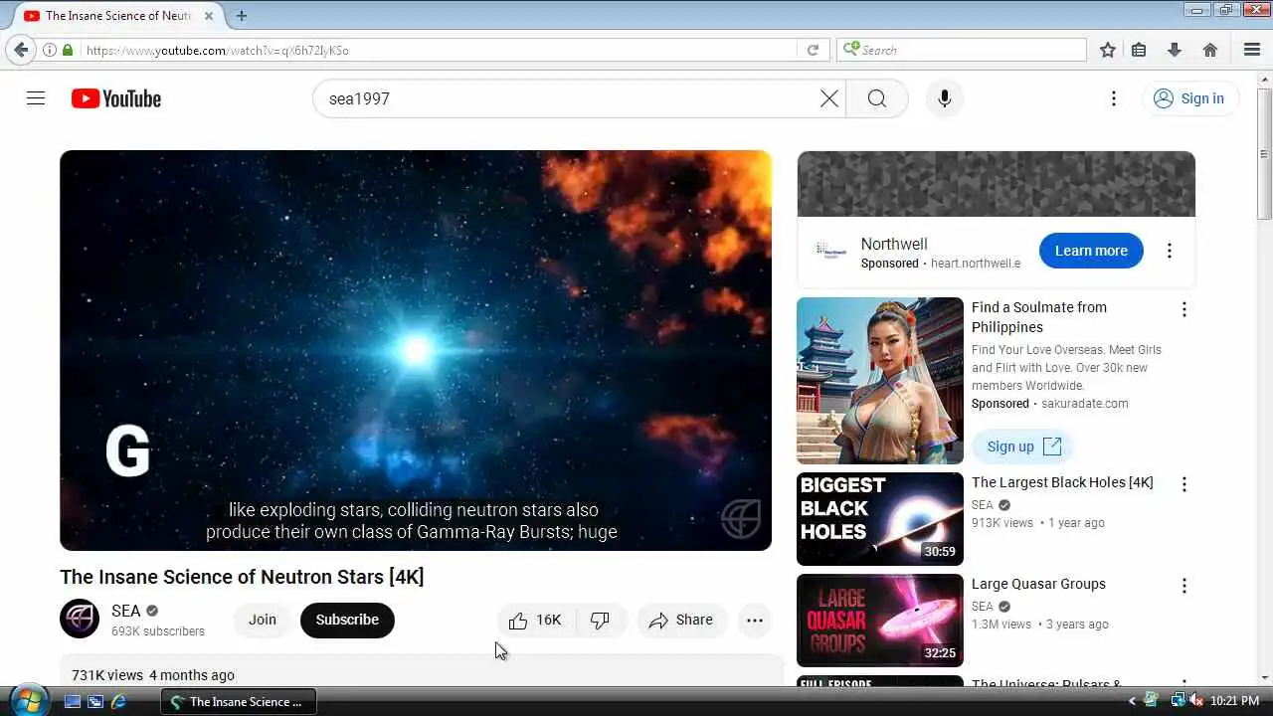Open the Large Quasar Groups title link
Screen dimensions: 1273x716
(x=1038, y=584)
